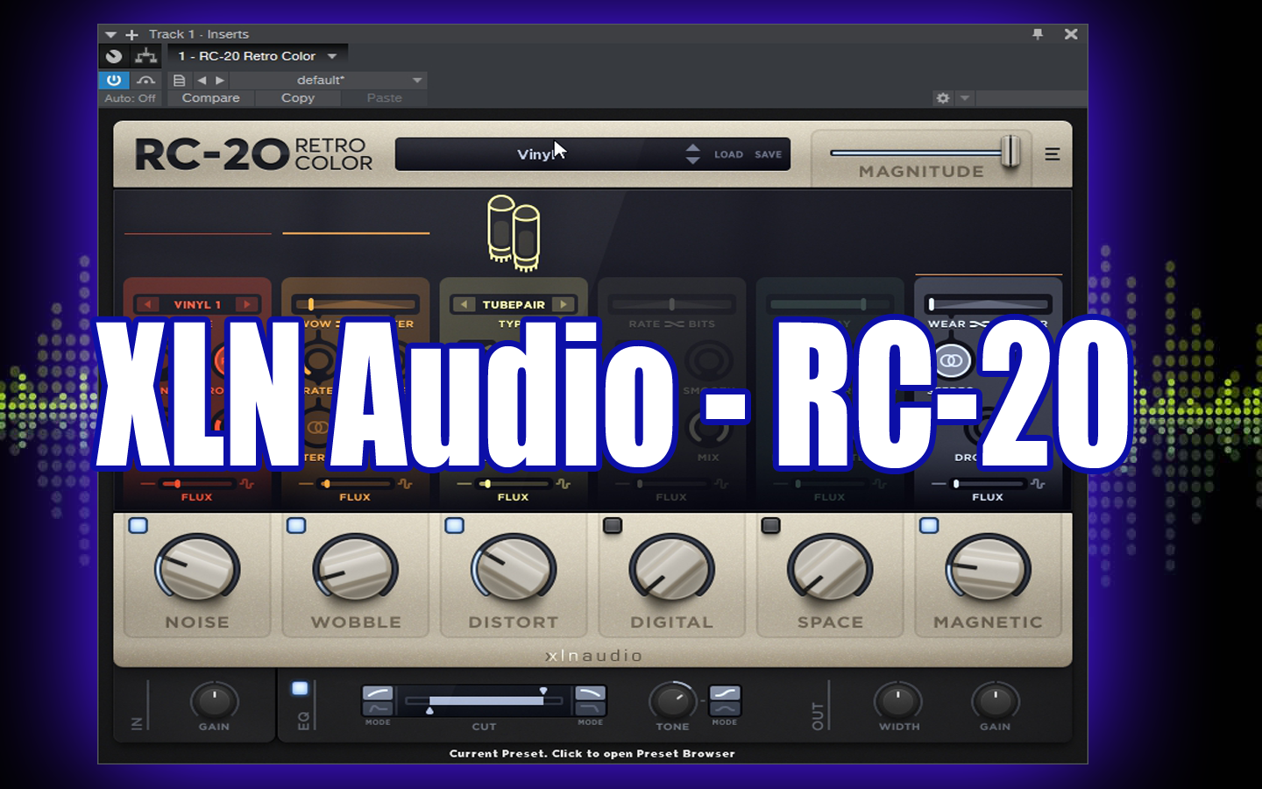1262x789 pixels.
Task: Click Noise module flux waveform icon
Action: click(247, 484)
